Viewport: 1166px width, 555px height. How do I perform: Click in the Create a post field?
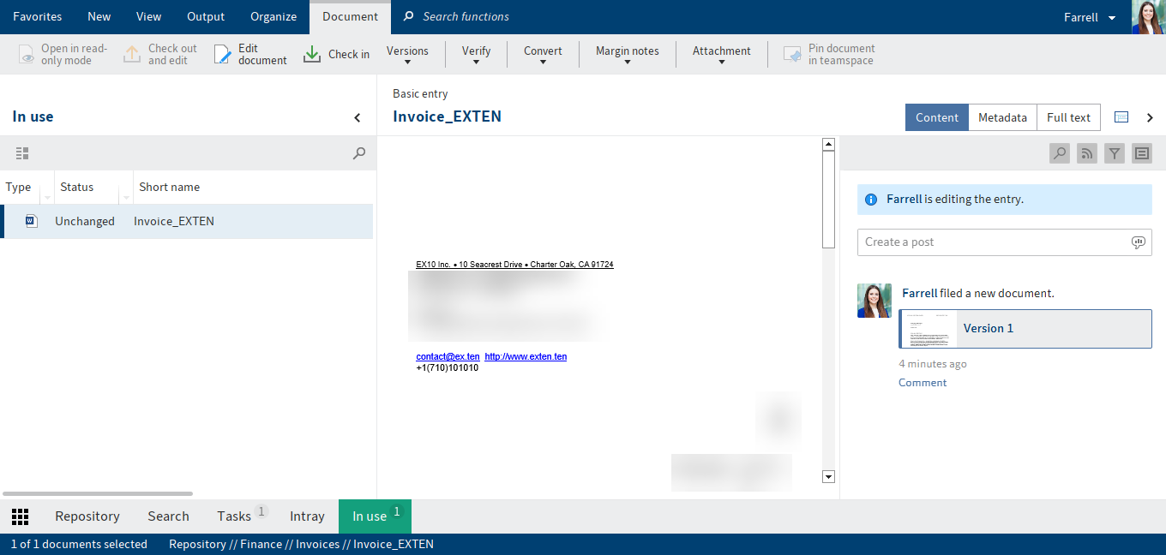[995, 242]
